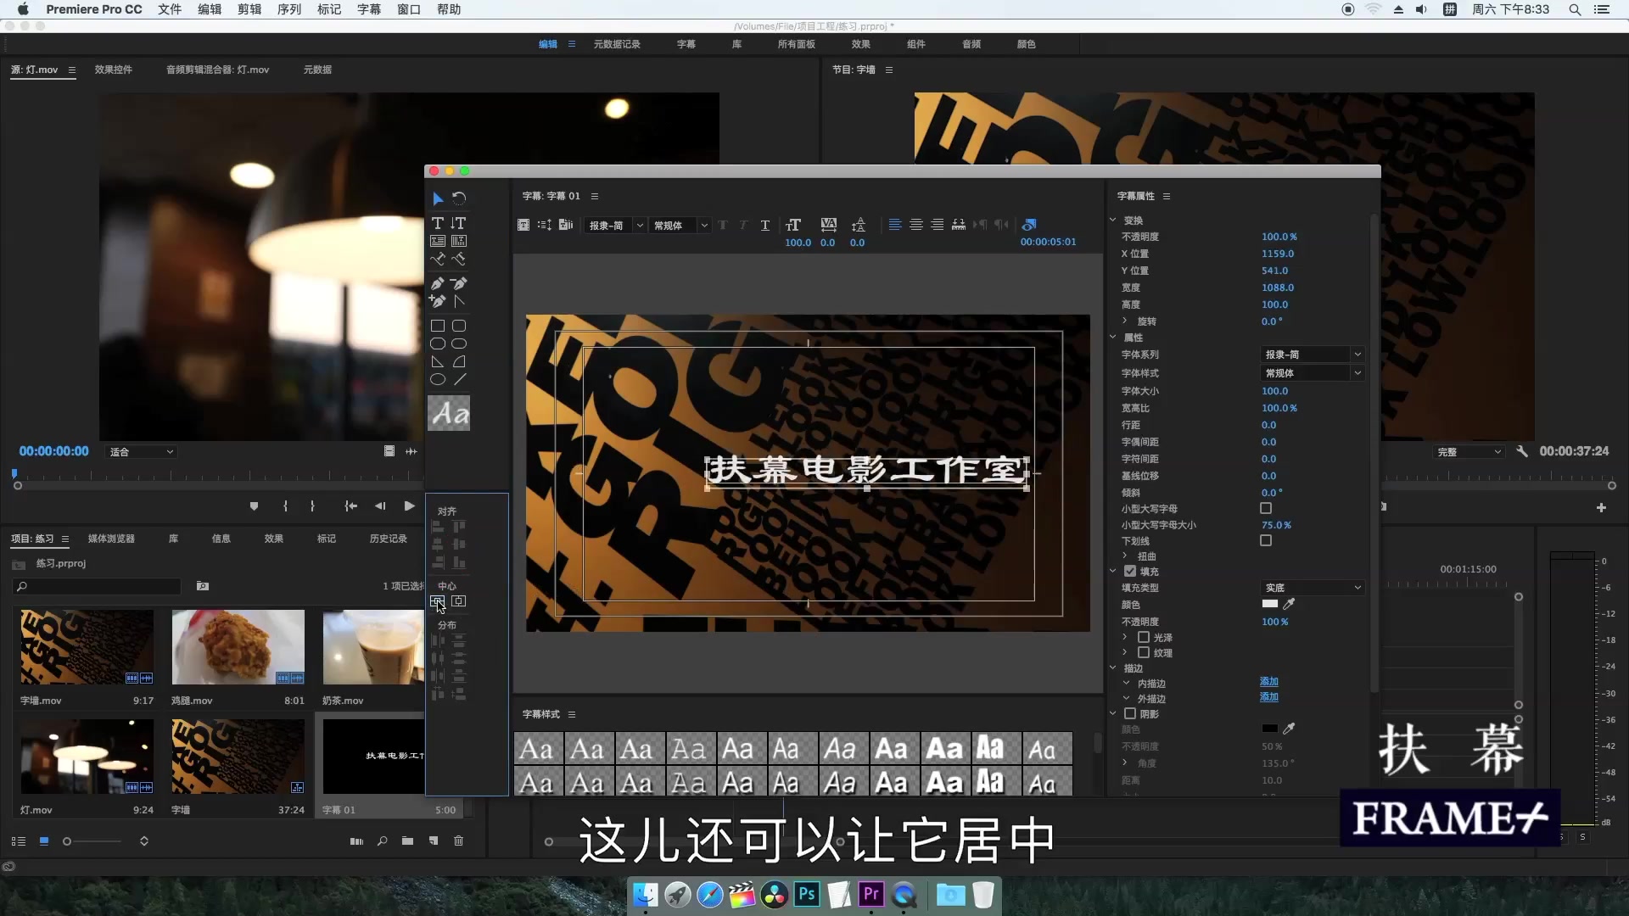Select the Ellipse shape tool

438,379
